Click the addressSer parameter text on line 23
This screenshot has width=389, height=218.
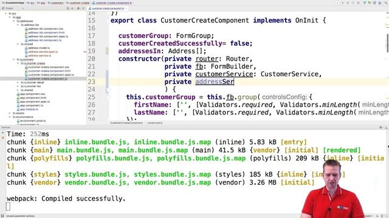tap(215, 82)
